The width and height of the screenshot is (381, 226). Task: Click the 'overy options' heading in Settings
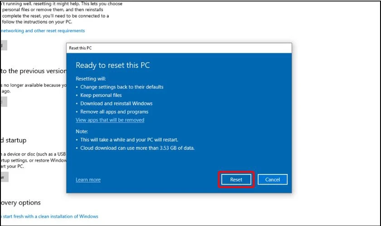pyautogui.click(x=21, y=202)
